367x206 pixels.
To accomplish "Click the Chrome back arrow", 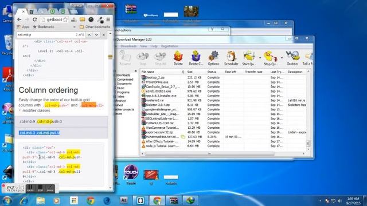I will pyautogui.click(x=19, y=19).
